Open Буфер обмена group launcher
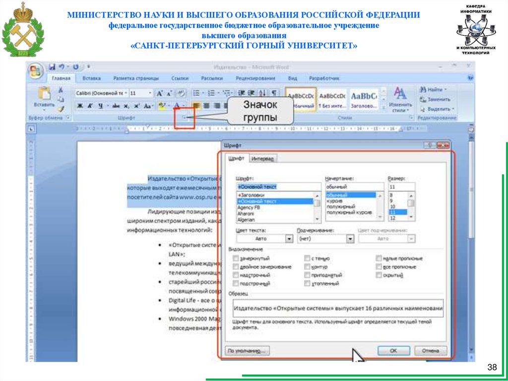The width and height of the screenshot is (508, 381). tap(67, 118)
